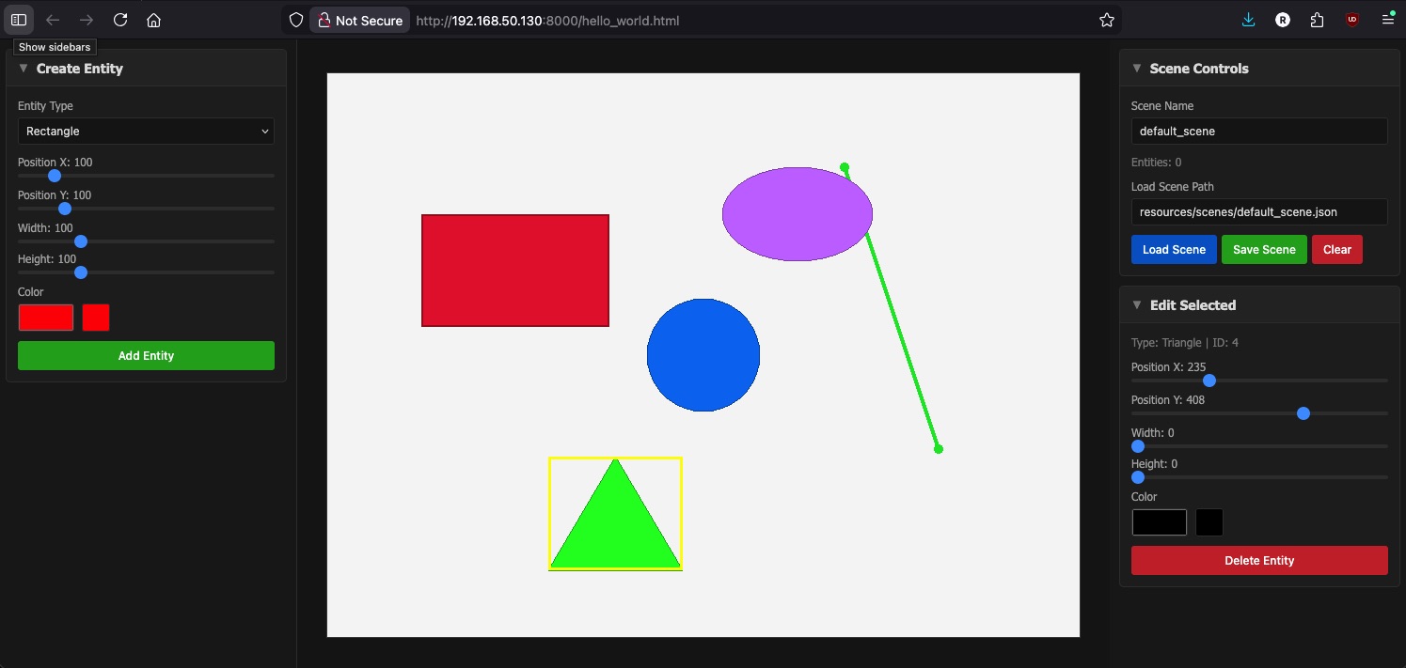Click the Create Entity Position X slider handle

pyautogui.click(x=55, y=176)
